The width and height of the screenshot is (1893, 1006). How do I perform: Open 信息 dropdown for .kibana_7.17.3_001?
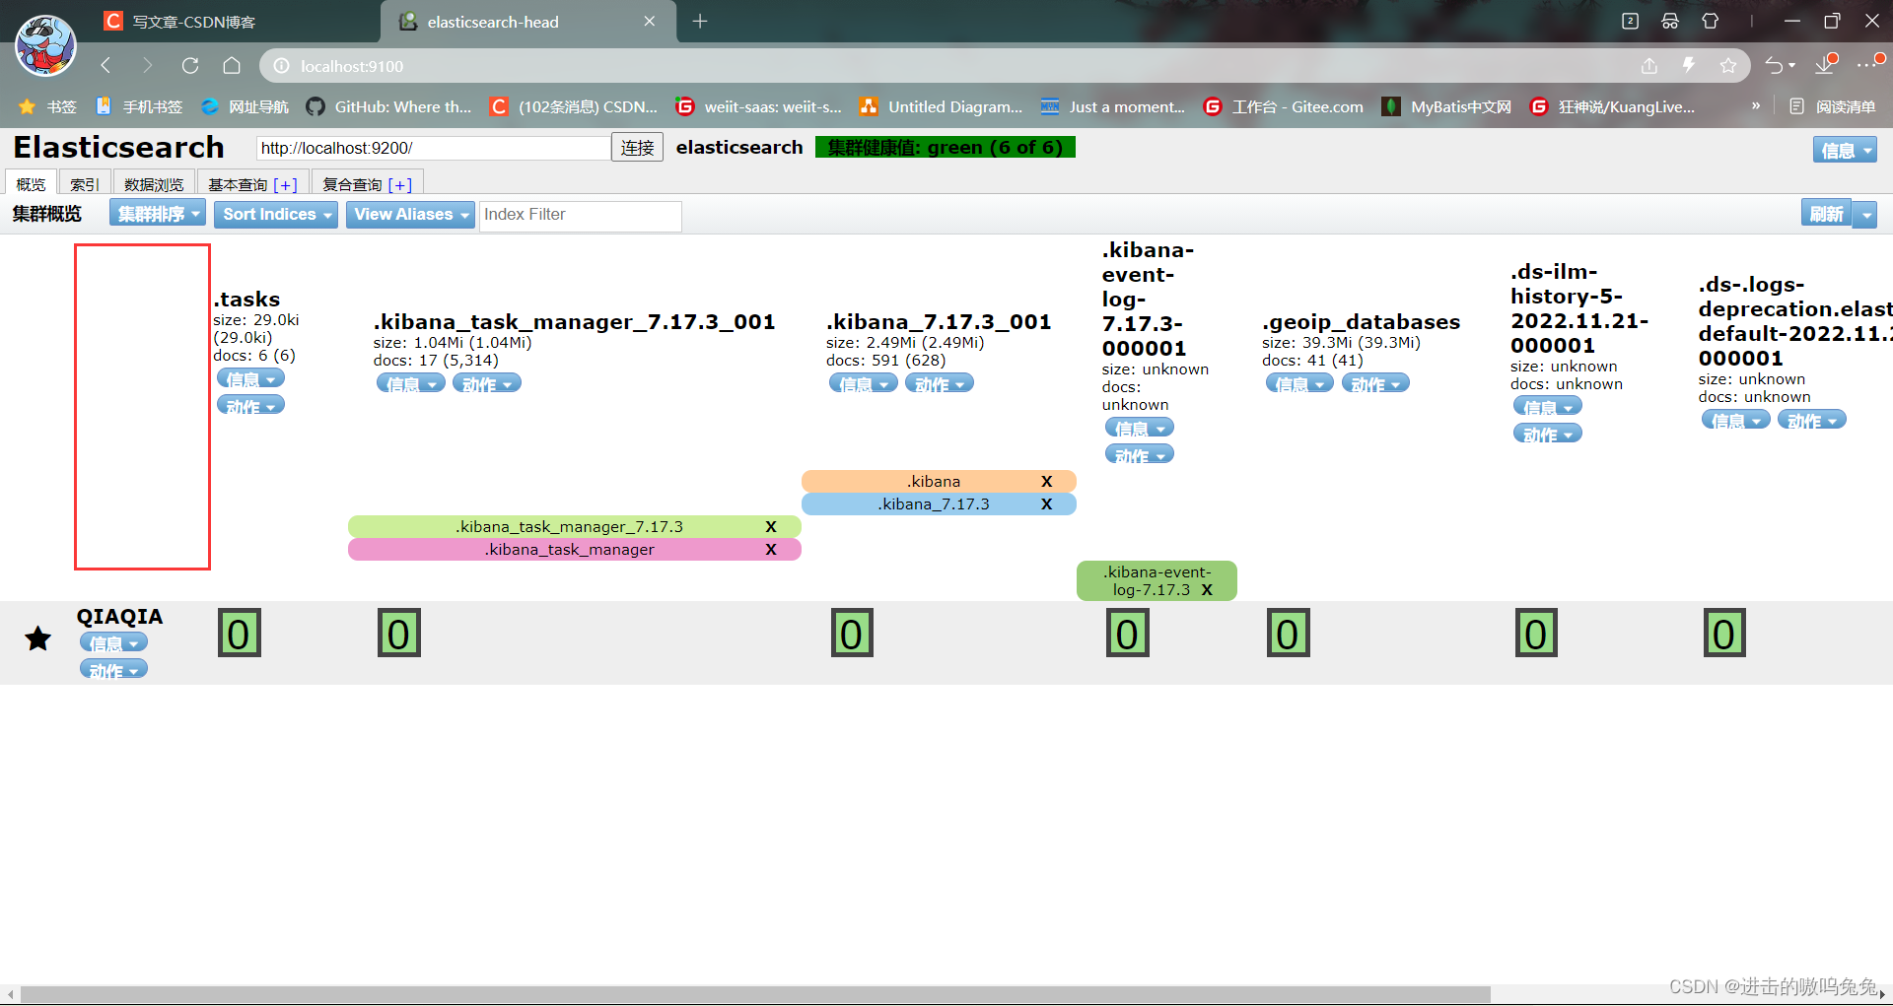tap(864, 383)
